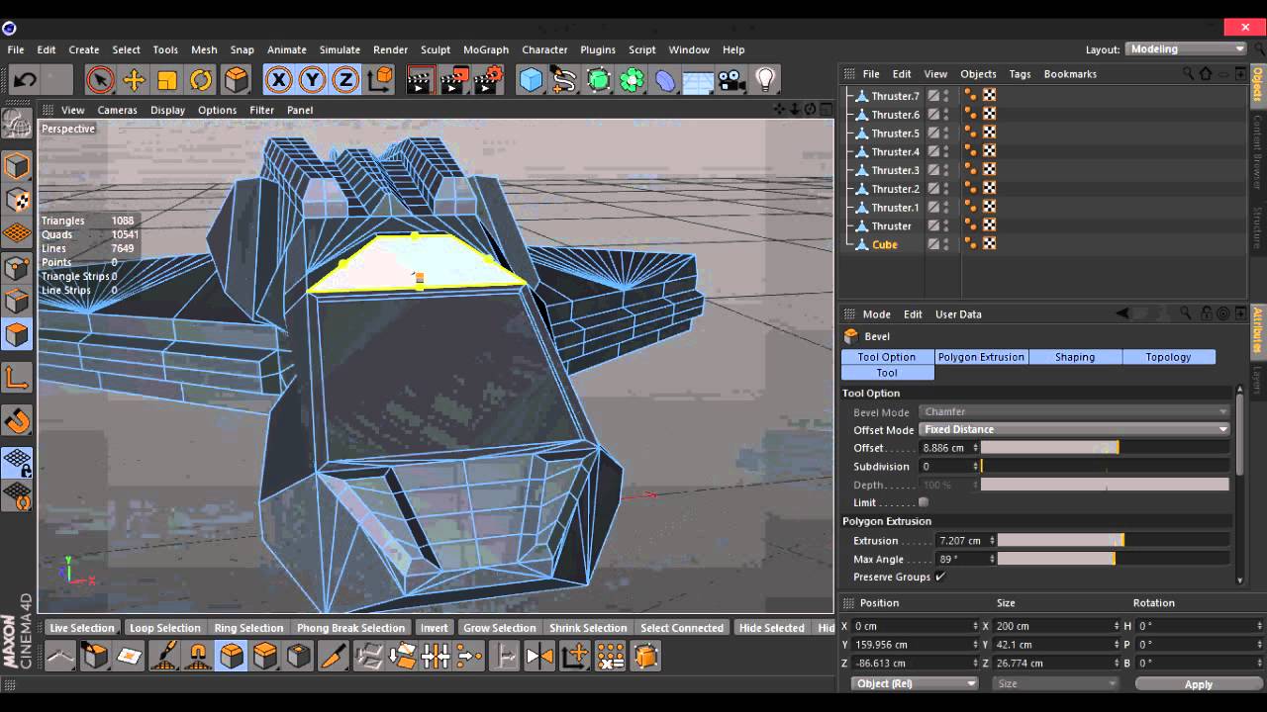1267x712 pixels.
Task: Click the Apply button
Action: 1199,683
